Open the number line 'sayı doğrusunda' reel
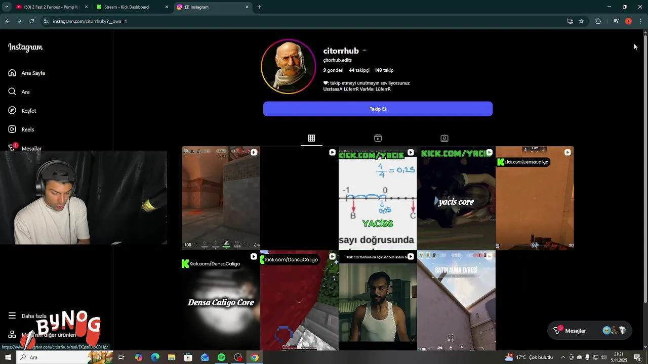648x364 pixels. tap(378, 198)
